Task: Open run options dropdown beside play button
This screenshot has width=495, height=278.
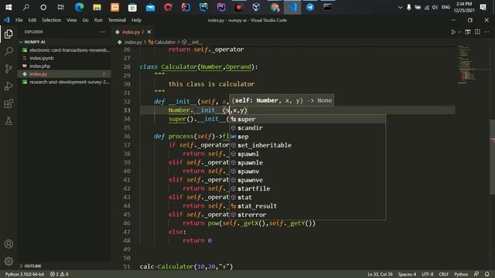Action: pyautogui.click(x=459, y=32)
